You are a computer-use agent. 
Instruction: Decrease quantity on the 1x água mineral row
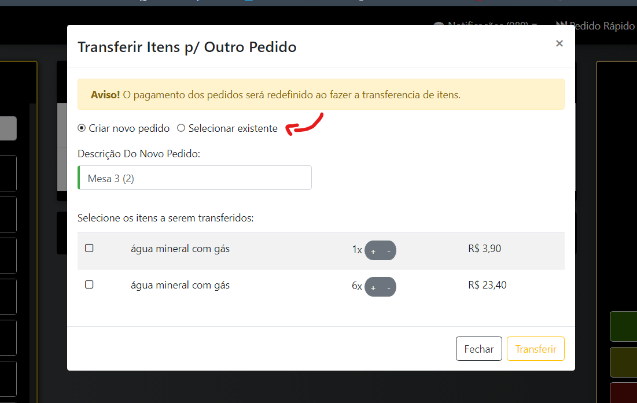coord(388,251)
